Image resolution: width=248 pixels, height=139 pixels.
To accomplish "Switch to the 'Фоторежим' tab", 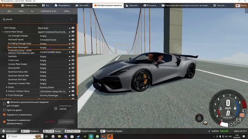I will [x=151, y=5].
